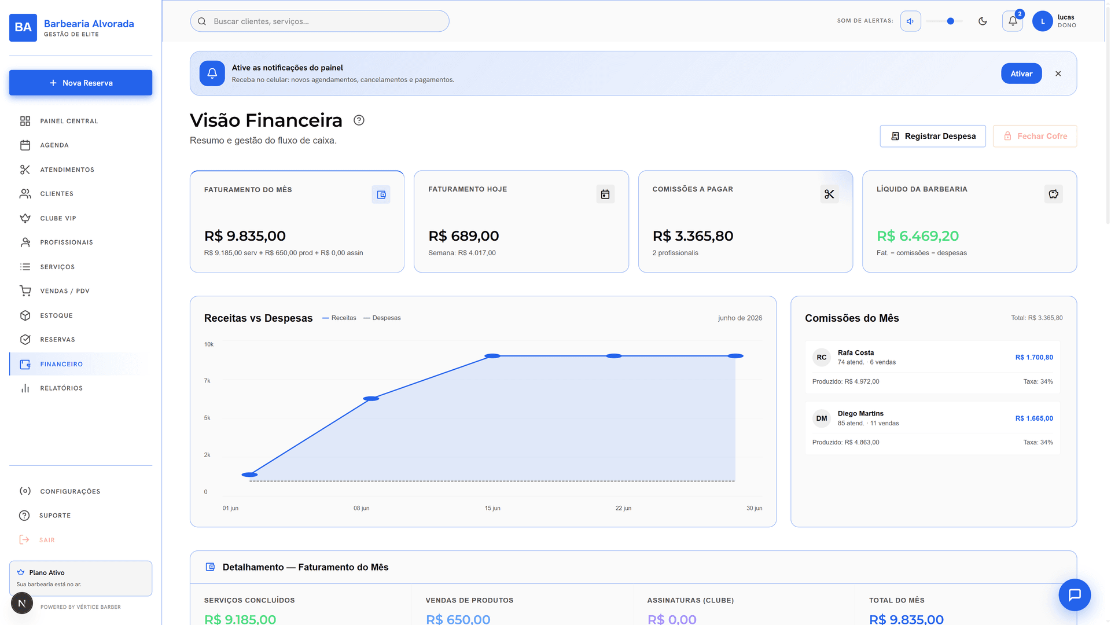This screenshot has height=625, width=1111.
Task: Click the R$ 689,00 today revenue value
Action: [x=463, y=236]
